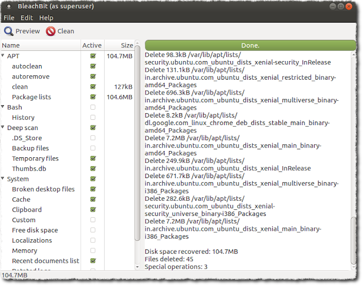The height and width of the screenshot is (285, 362).
Task: Uncheck the Package lists checkbox
Action: tap(93, 97)
